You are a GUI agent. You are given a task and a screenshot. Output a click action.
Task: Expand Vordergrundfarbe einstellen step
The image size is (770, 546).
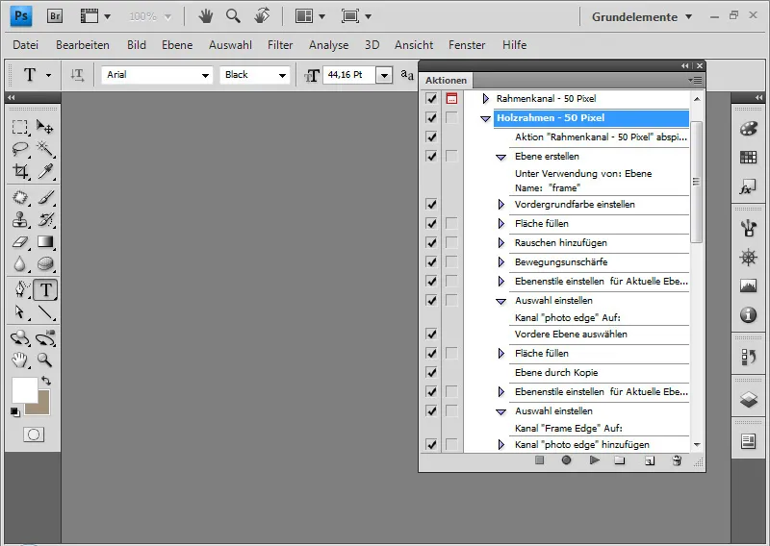[500, 205]
